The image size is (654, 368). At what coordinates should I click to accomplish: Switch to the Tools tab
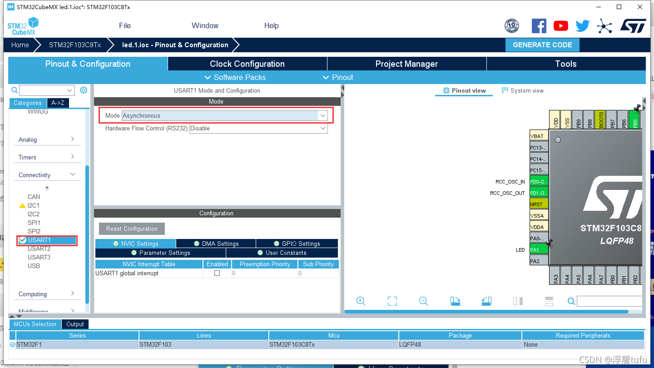(566, 64)
